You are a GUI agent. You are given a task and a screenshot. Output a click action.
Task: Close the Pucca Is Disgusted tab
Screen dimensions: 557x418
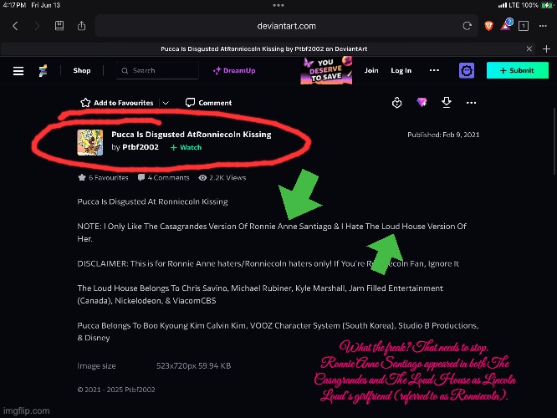529,48
